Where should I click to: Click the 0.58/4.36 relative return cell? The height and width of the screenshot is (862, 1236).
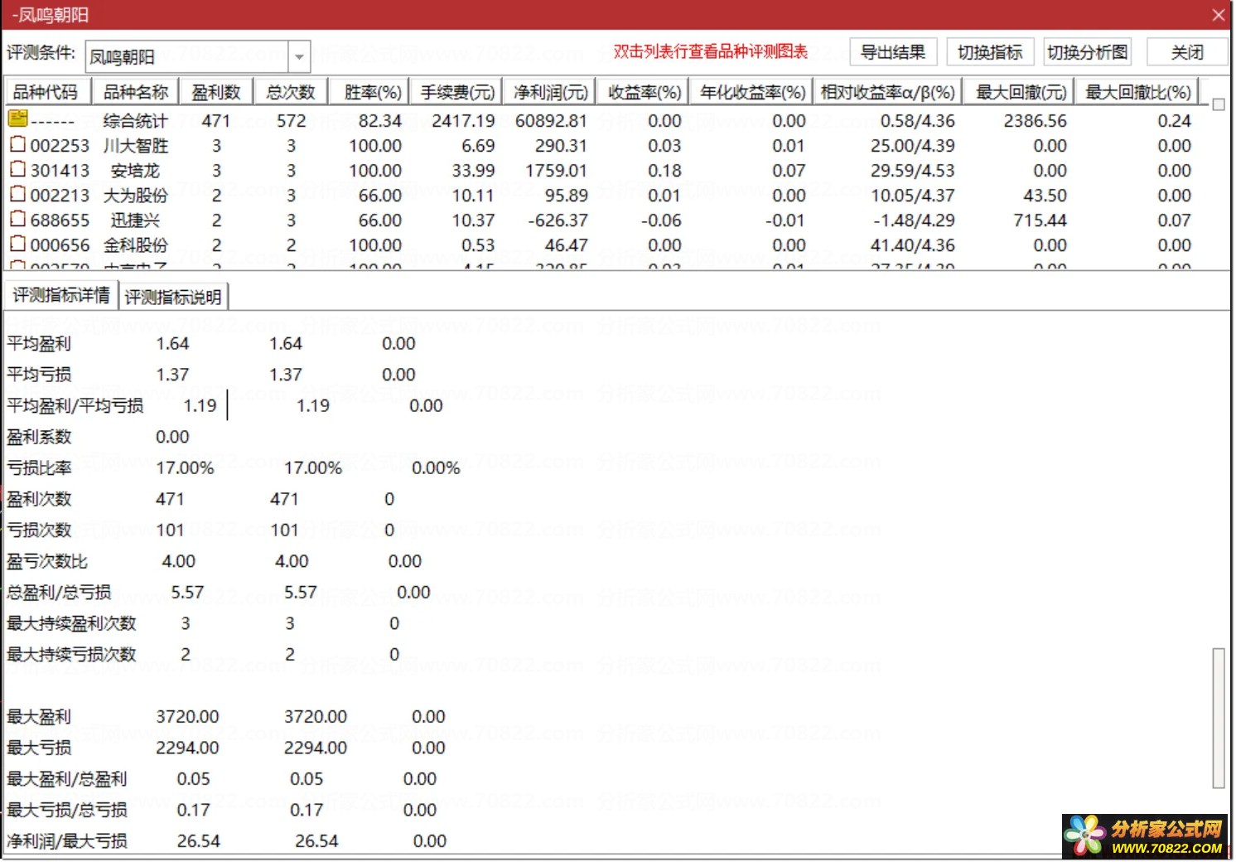click(x=917, y=121)
